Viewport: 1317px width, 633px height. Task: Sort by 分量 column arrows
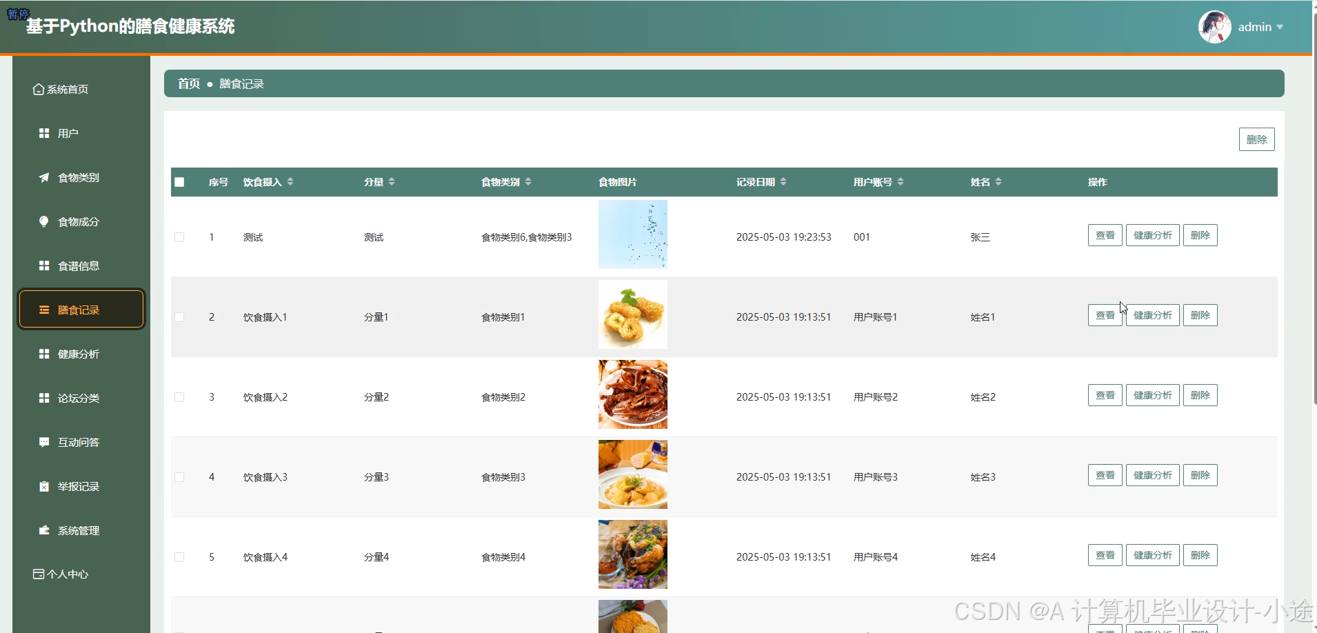(392, 181)
